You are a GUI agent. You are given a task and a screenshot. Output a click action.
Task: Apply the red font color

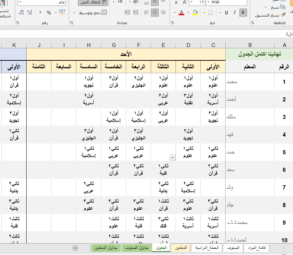[x=181, y=12]
